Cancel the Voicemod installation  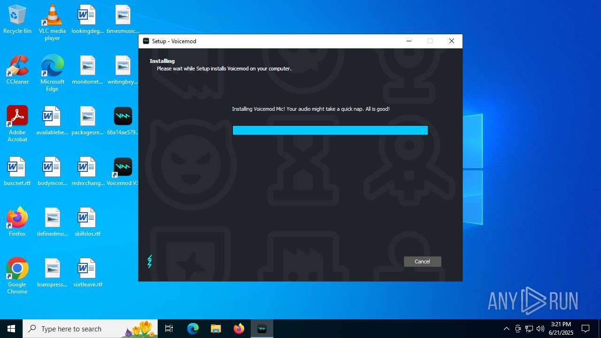pyautogui.click(x=422, y=261)
